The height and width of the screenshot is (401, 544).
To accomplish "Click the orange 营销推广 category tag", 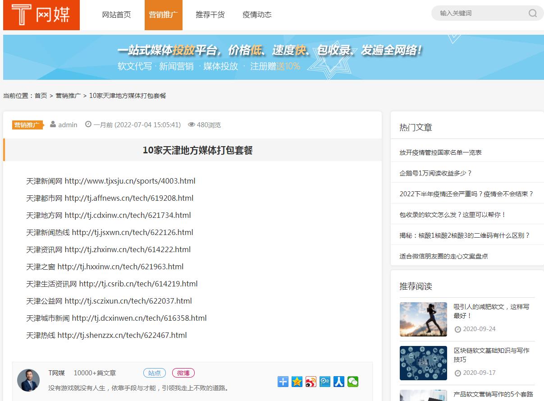I will [x=27, y=125].
